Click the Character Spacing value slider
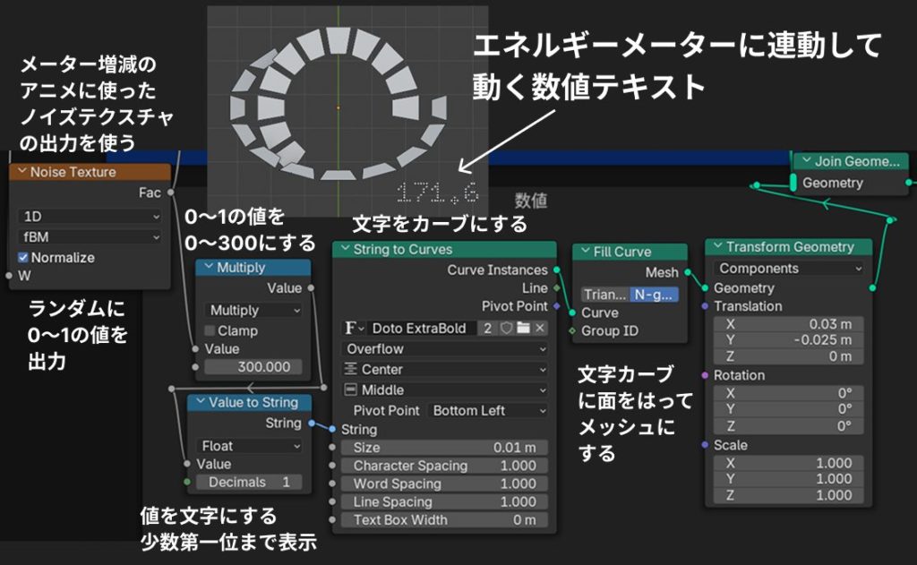This screenshot has width=917, height=565. (x=444, y=466)
